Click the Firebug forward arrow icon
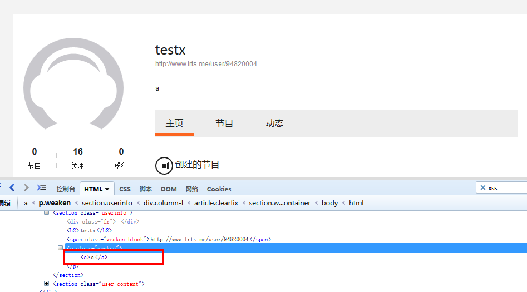This screenshot has width=527, height=292. click(26, 187)
